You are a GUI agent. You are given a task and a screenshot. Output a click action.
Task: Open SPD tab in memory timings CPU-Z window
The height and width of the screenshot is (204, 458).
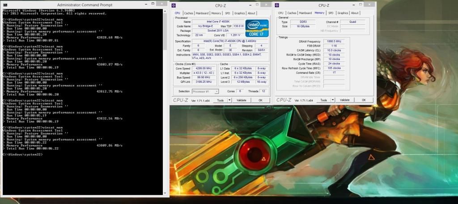tap(331, 13)
